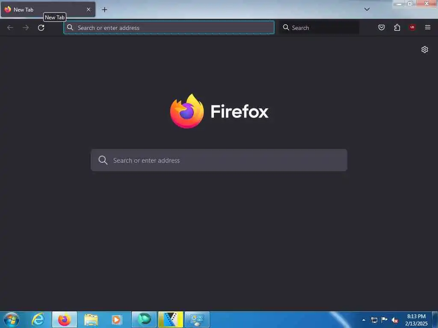Open Action Center flag icon
Image resolution: width=438 pixels, height=328 pixels.
click(x=385, y=320)
